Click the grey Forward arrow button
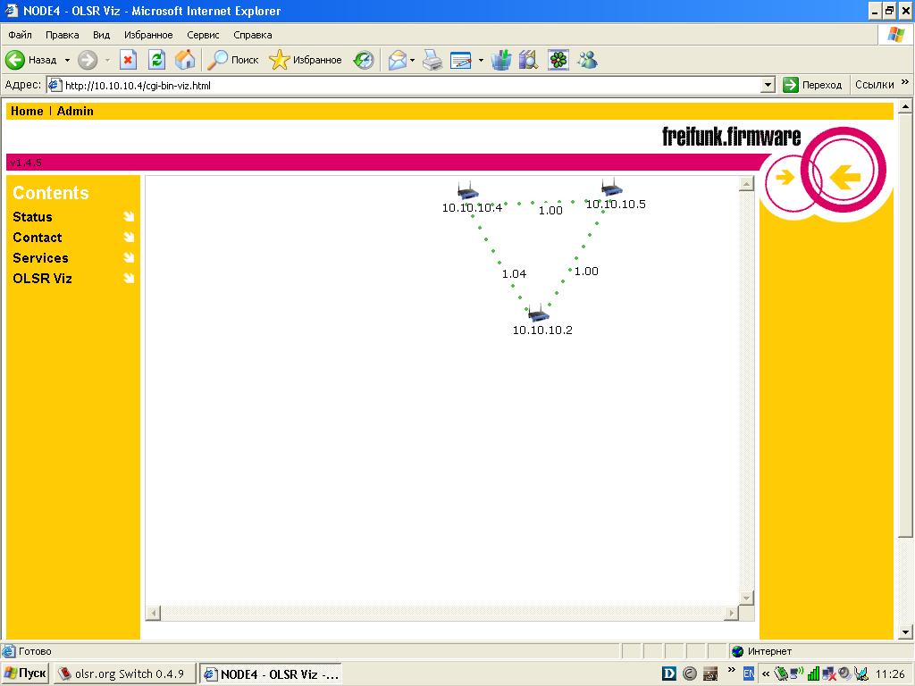915x686 pixels. click(88, 60)
